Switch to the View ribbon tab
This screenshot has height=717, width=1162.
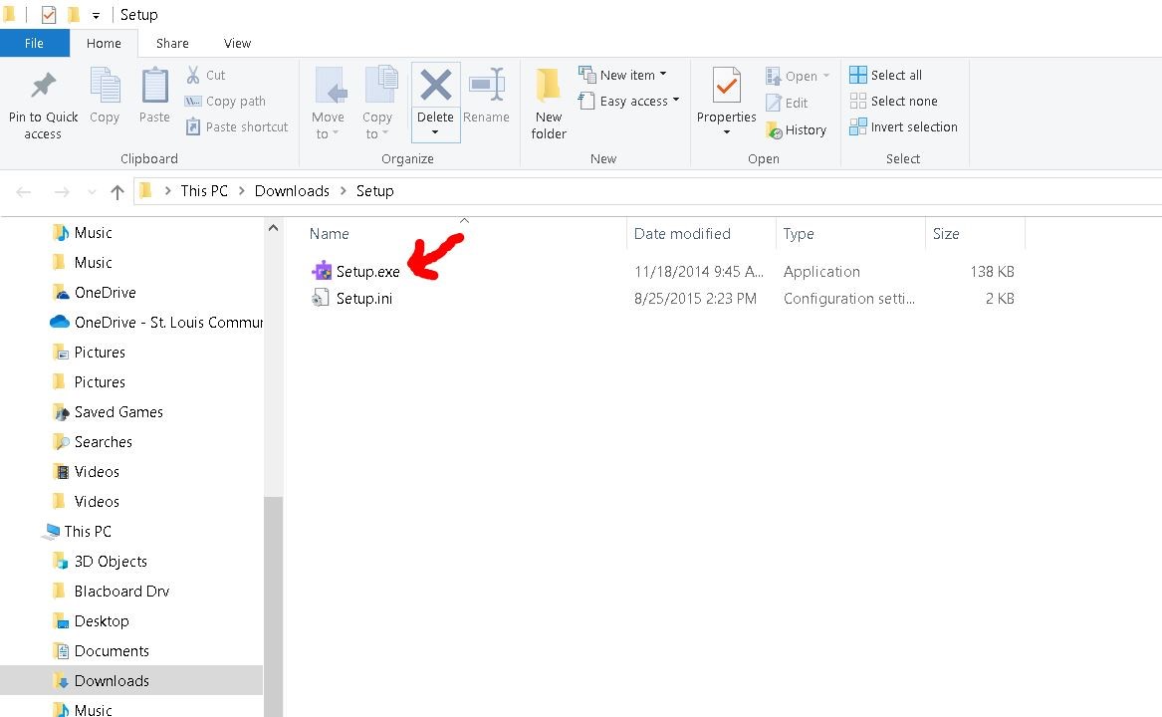237,43
